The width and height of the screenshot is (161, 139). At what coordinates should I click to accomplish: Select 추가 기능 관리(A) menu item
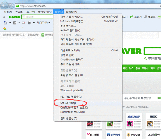click(88, 64)
